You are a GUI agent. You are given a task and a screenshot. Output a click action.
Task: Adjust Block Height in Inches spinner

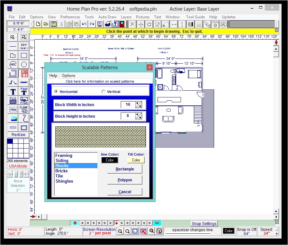(x=139, y=116)
